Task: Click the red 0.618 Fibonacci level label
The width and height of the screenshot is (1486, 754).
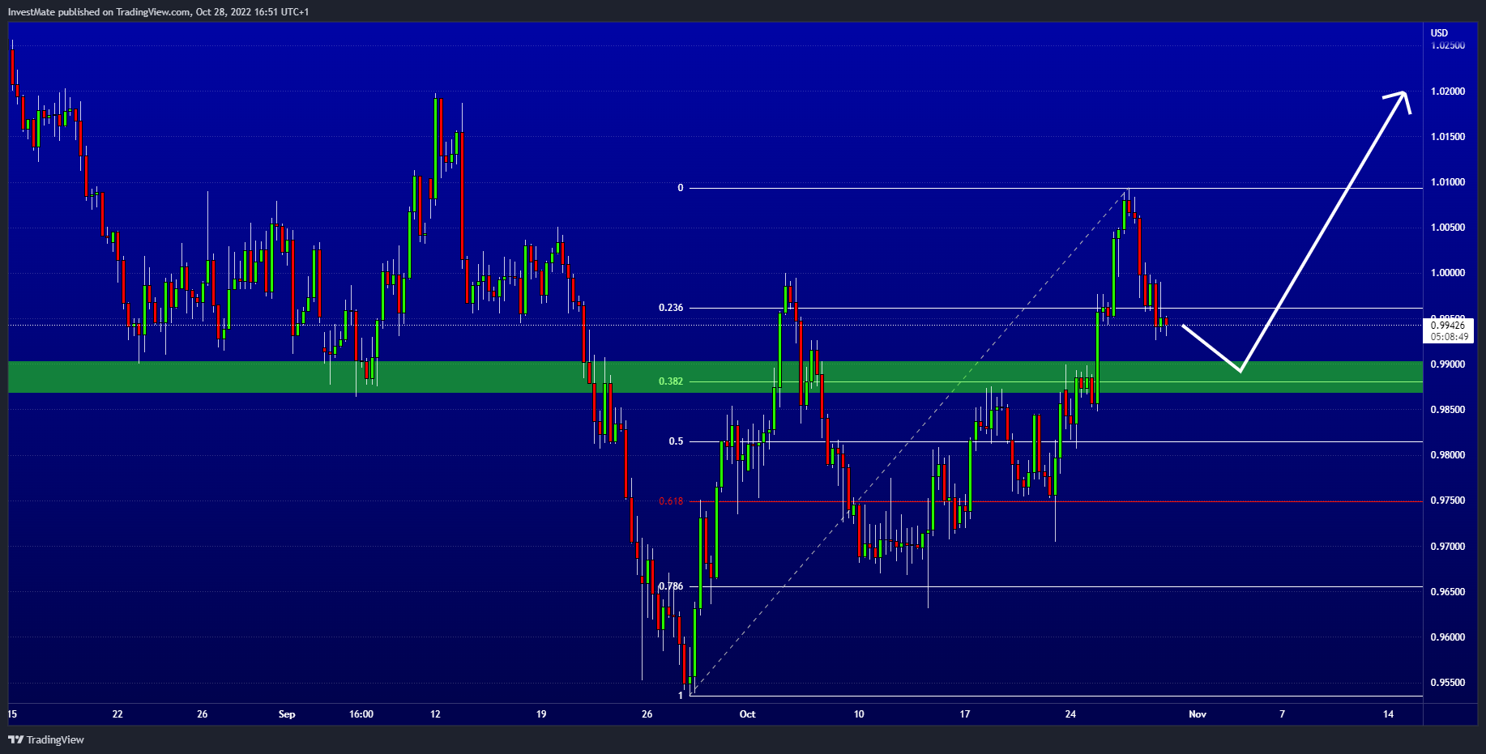Action: click(x=671, y=501)
